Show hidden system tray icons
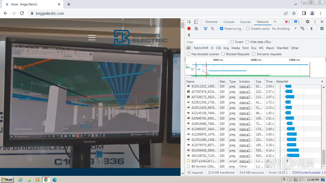 (x=284, y=180)
